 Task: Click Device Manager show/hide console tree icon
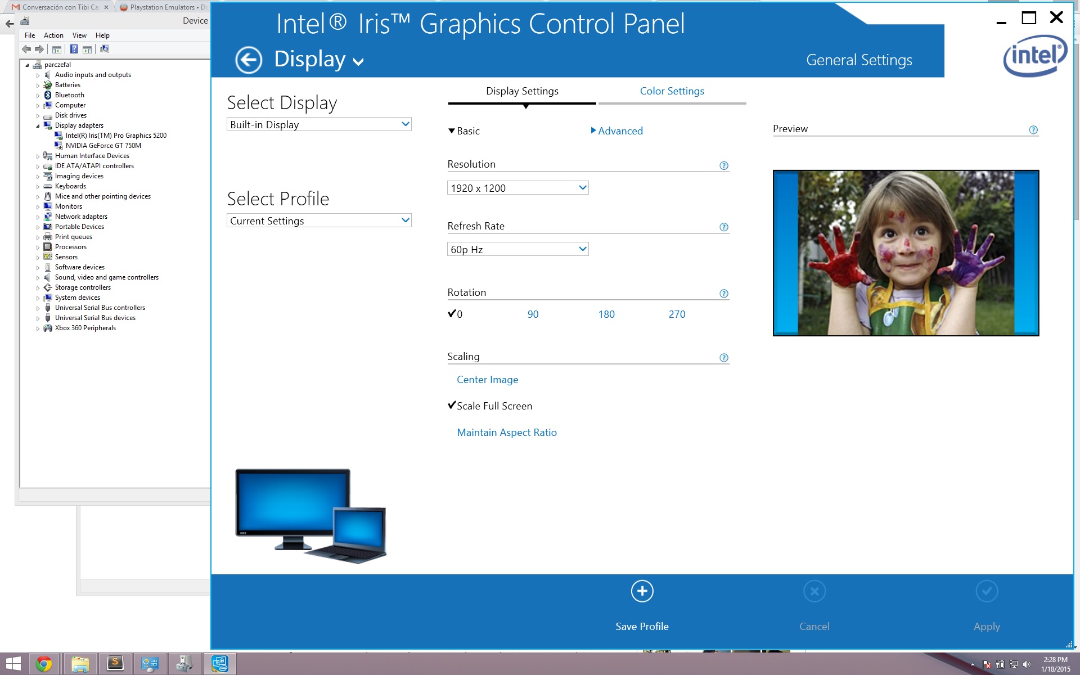click(x=57, y=49)
